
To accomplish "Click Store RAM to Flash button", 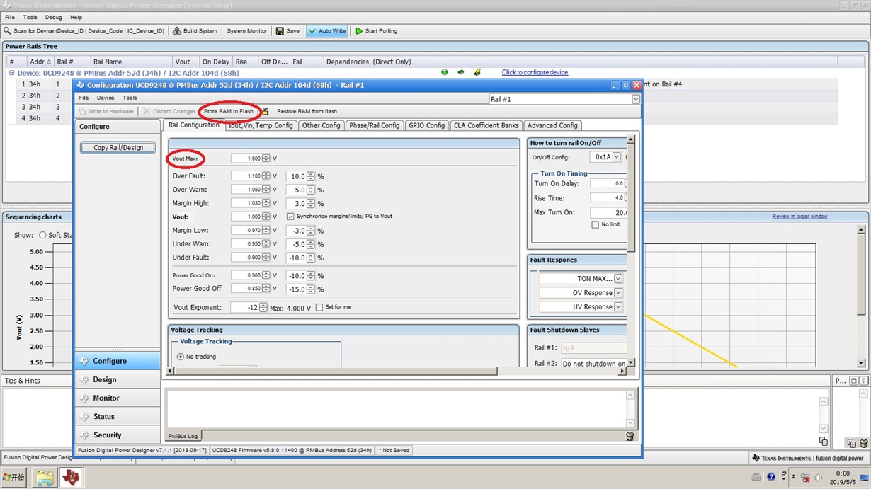I will click(x=228, y=111).
